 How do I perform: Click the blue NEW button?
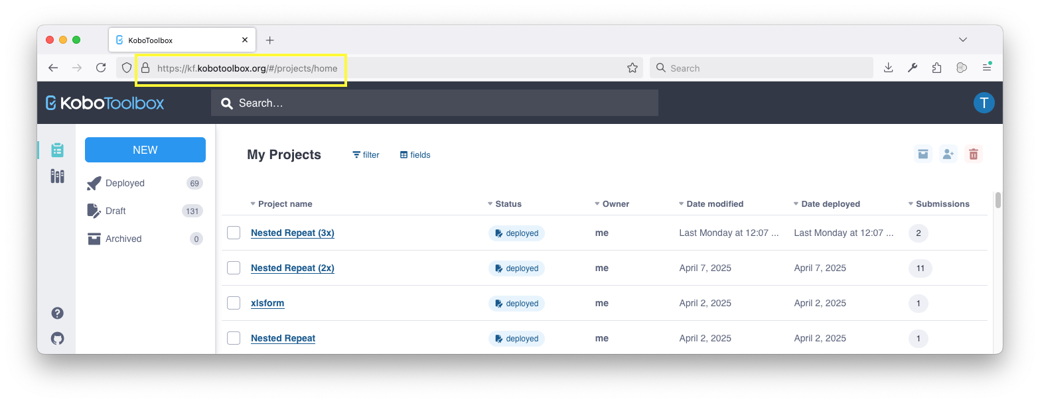(x=145, y=150)
